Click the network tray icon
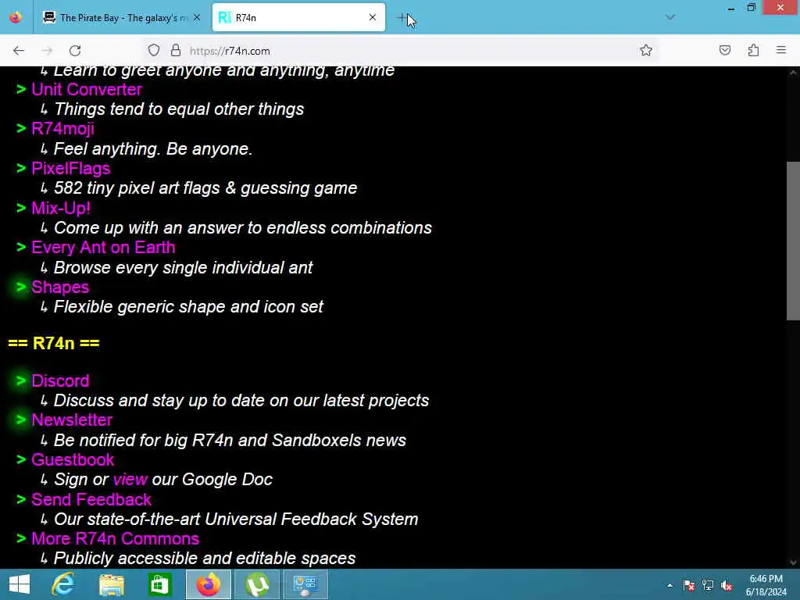 pyautogui.click(x=708, y=585)
